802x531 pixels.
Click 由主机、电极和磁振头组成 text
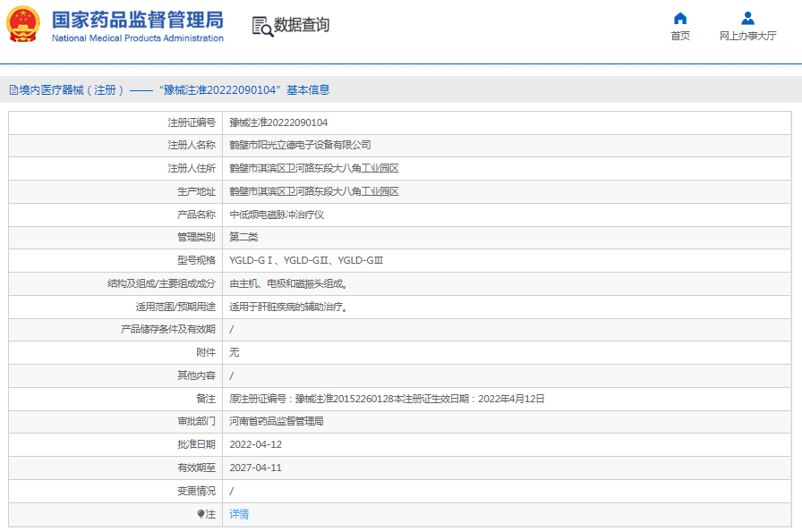[289, 284]
